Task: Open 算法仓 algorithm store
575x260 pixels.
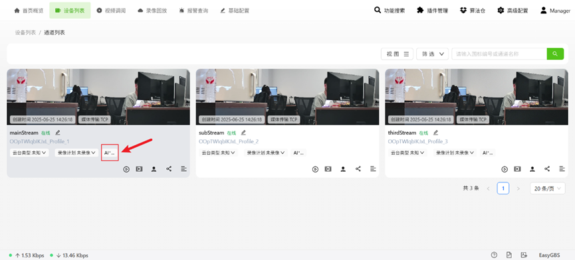Action: pyautogui.click(x=473, y=11)
